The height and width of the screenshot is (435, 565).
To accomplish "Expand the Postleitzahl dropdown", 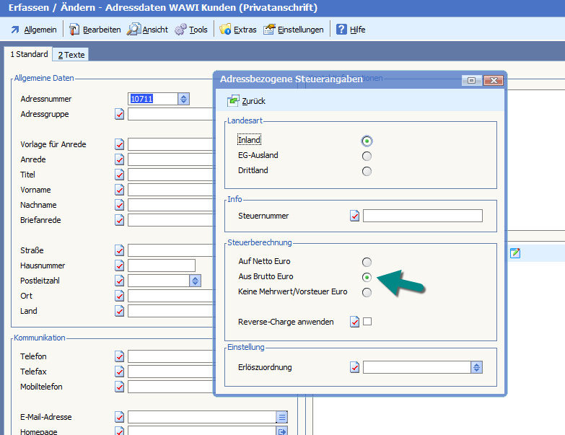I will coord(195,281).
